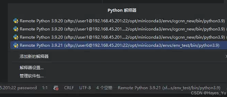This screenshot has width=227, height=97.
Task: Open UTF-8 file encoding selector
Action: 85,88
